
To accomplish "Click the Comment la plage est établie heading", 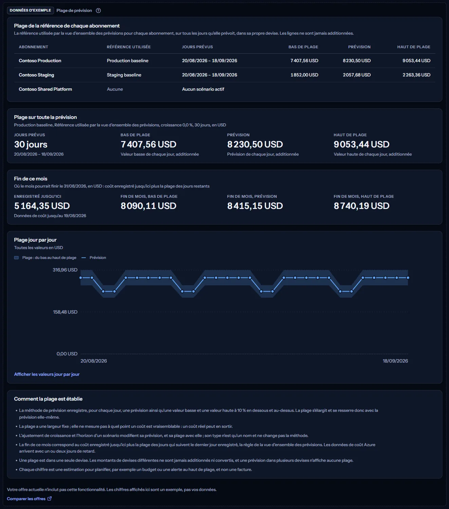I will click(x=48, y=399).
